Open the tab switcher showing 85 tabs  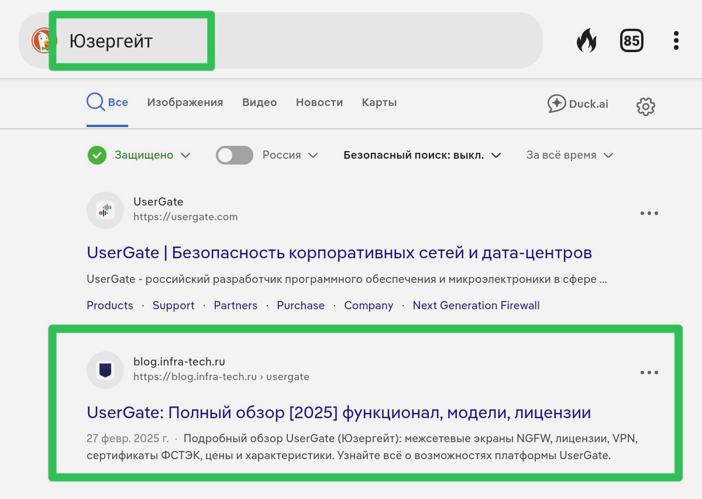tap(631, 41)
